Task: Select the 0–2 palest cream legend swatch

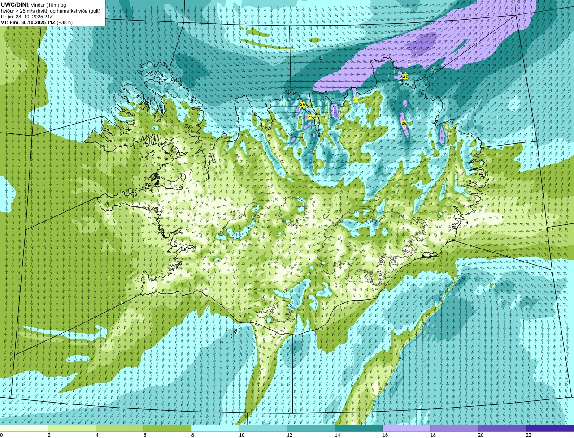Action: click(x=24, y=428)
